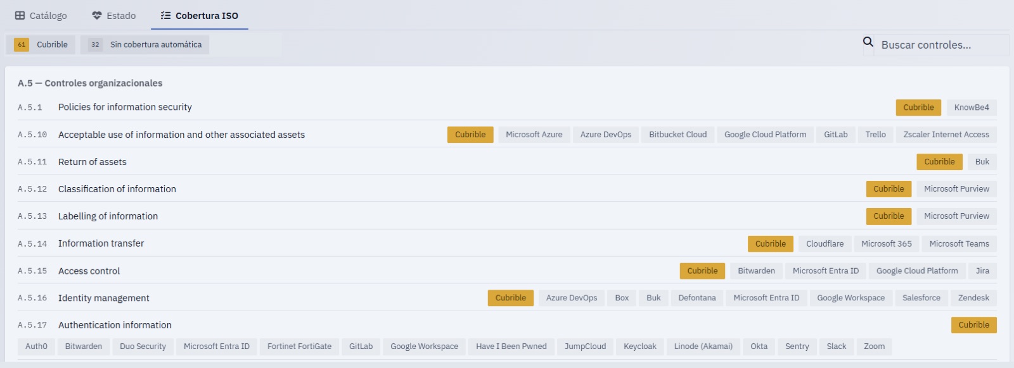Select the Cobertura ISO tab
This screenshot has width=1014, height=368.
click(200, 16)
